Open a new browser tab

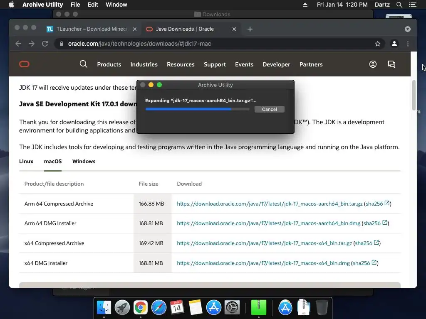click(x=250, y=29)
